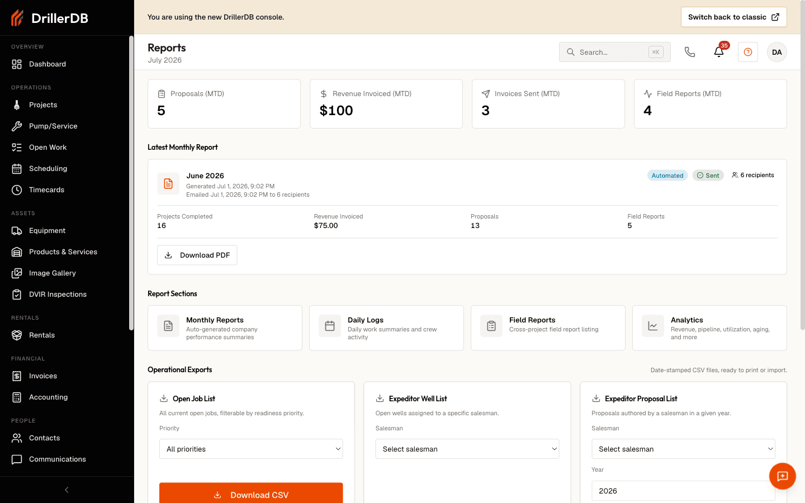This screenshot has width=805, height=503.
Task: Open the Daily Logs section card
Action: [x=386, y=328]
